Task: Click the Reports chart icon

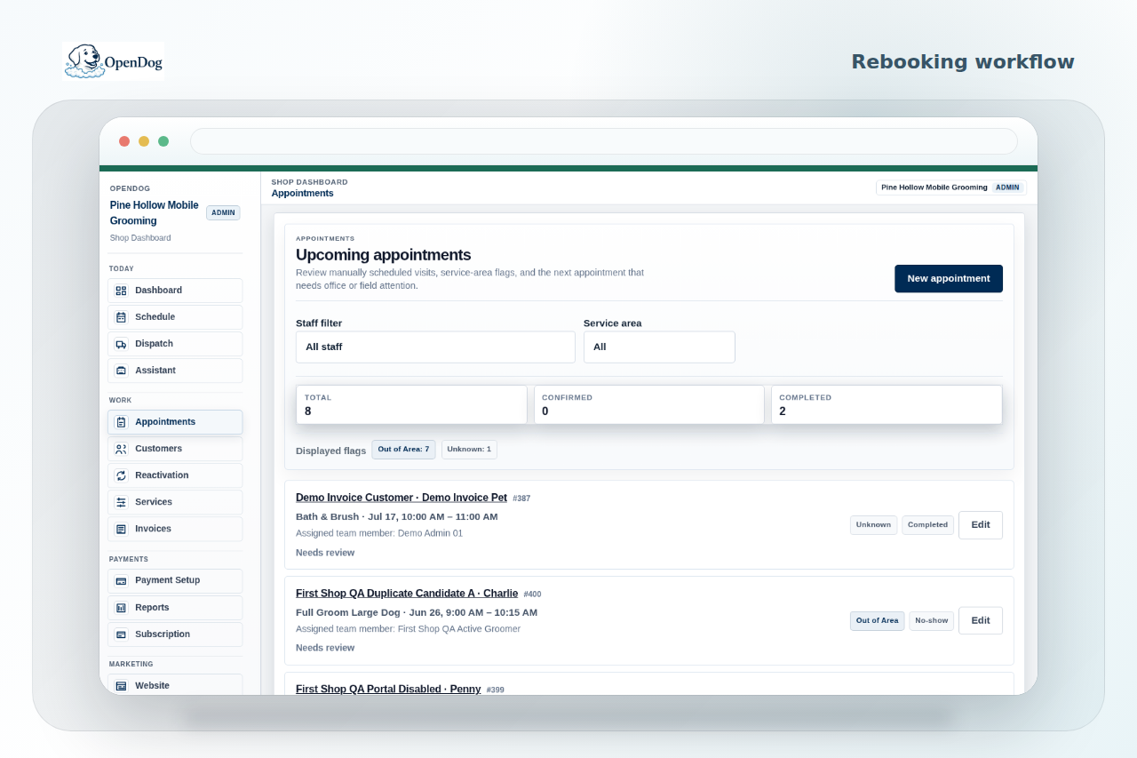Action: [121, 608]
